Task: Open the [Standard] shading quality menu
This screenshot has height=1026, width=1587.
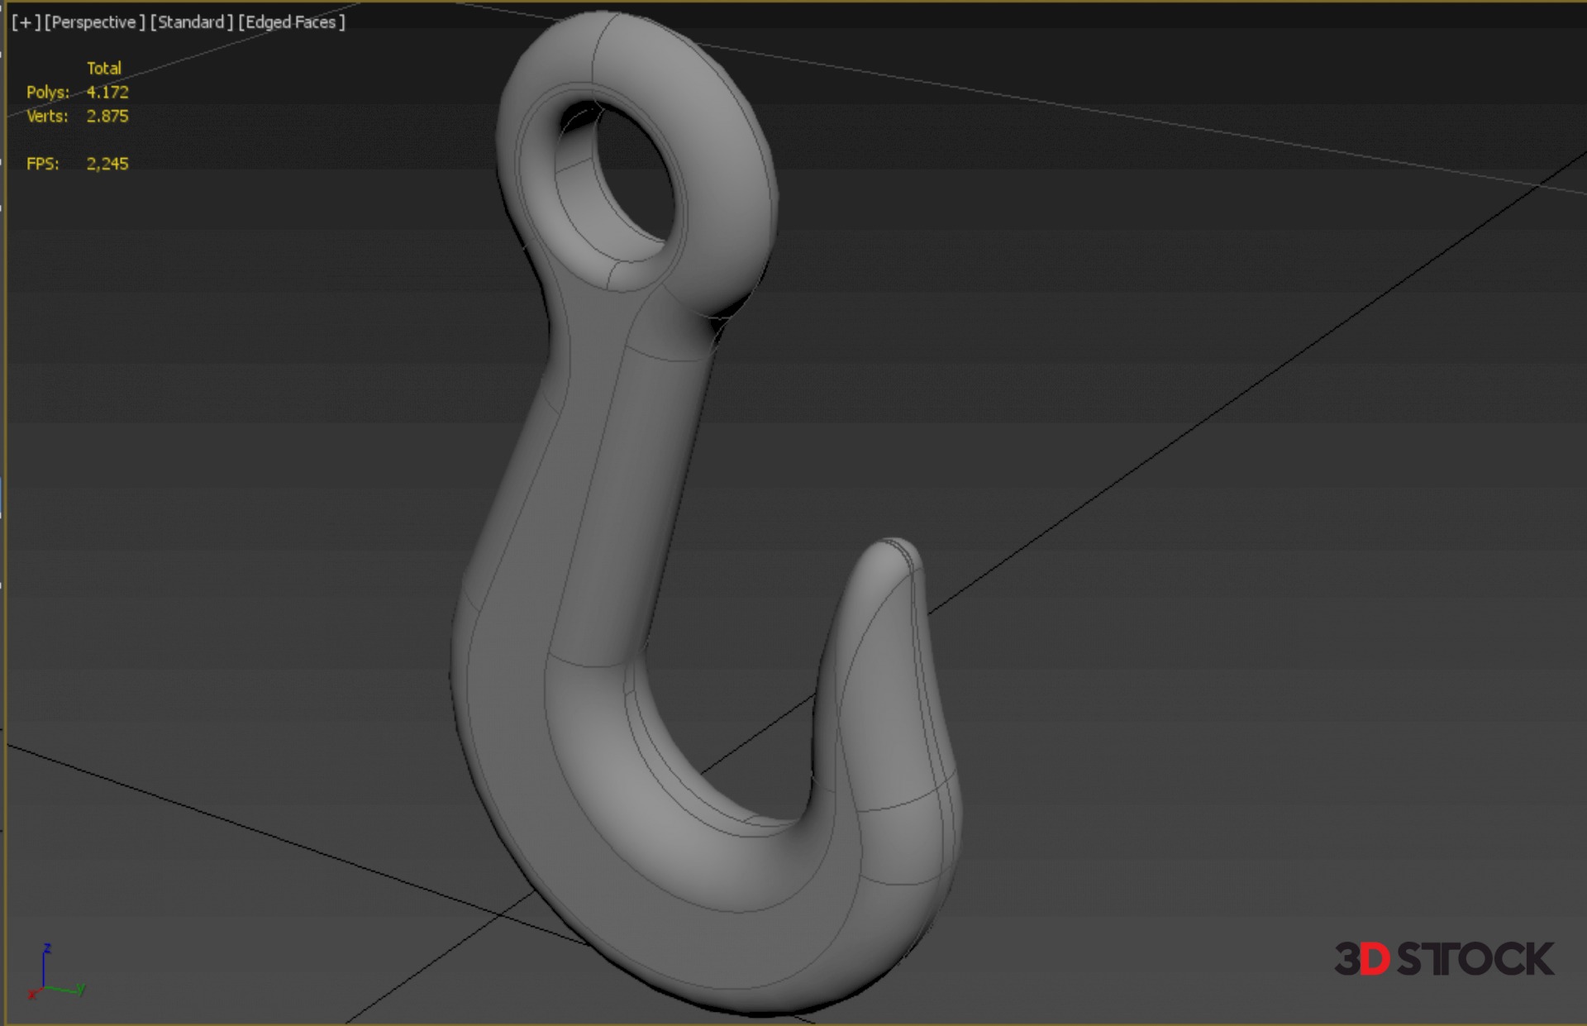Action: tap(191, 22)
